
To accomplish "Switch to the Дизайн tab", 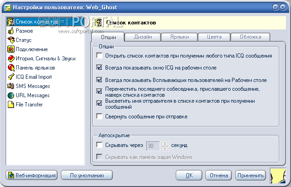I will 143,37.
